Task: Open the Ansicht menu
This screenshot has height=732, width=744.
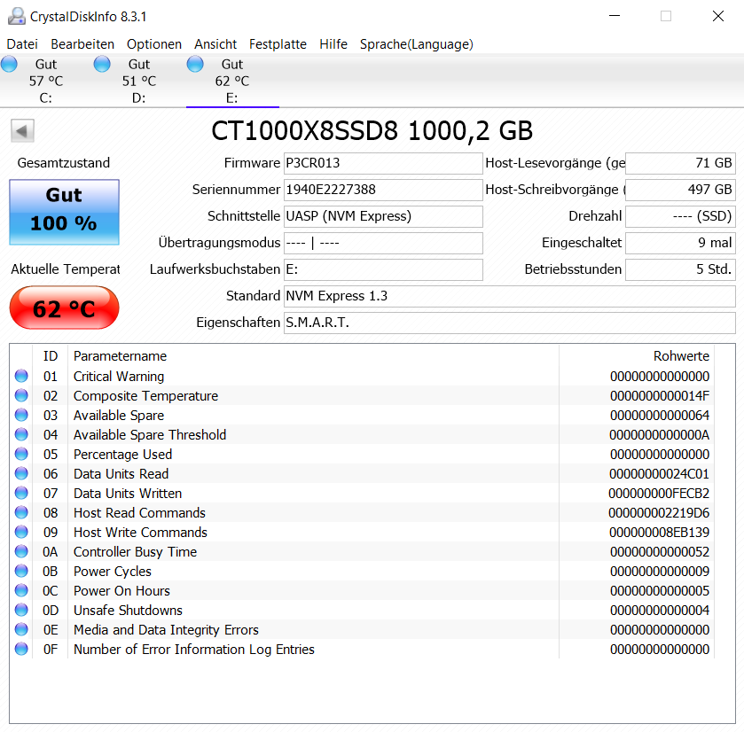Action: tap(215, 44)
